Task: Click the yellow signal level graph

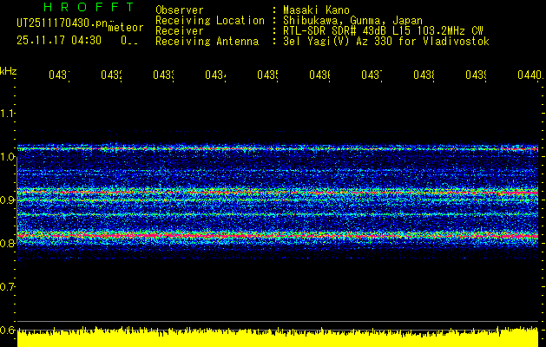Action: (278, 338)
